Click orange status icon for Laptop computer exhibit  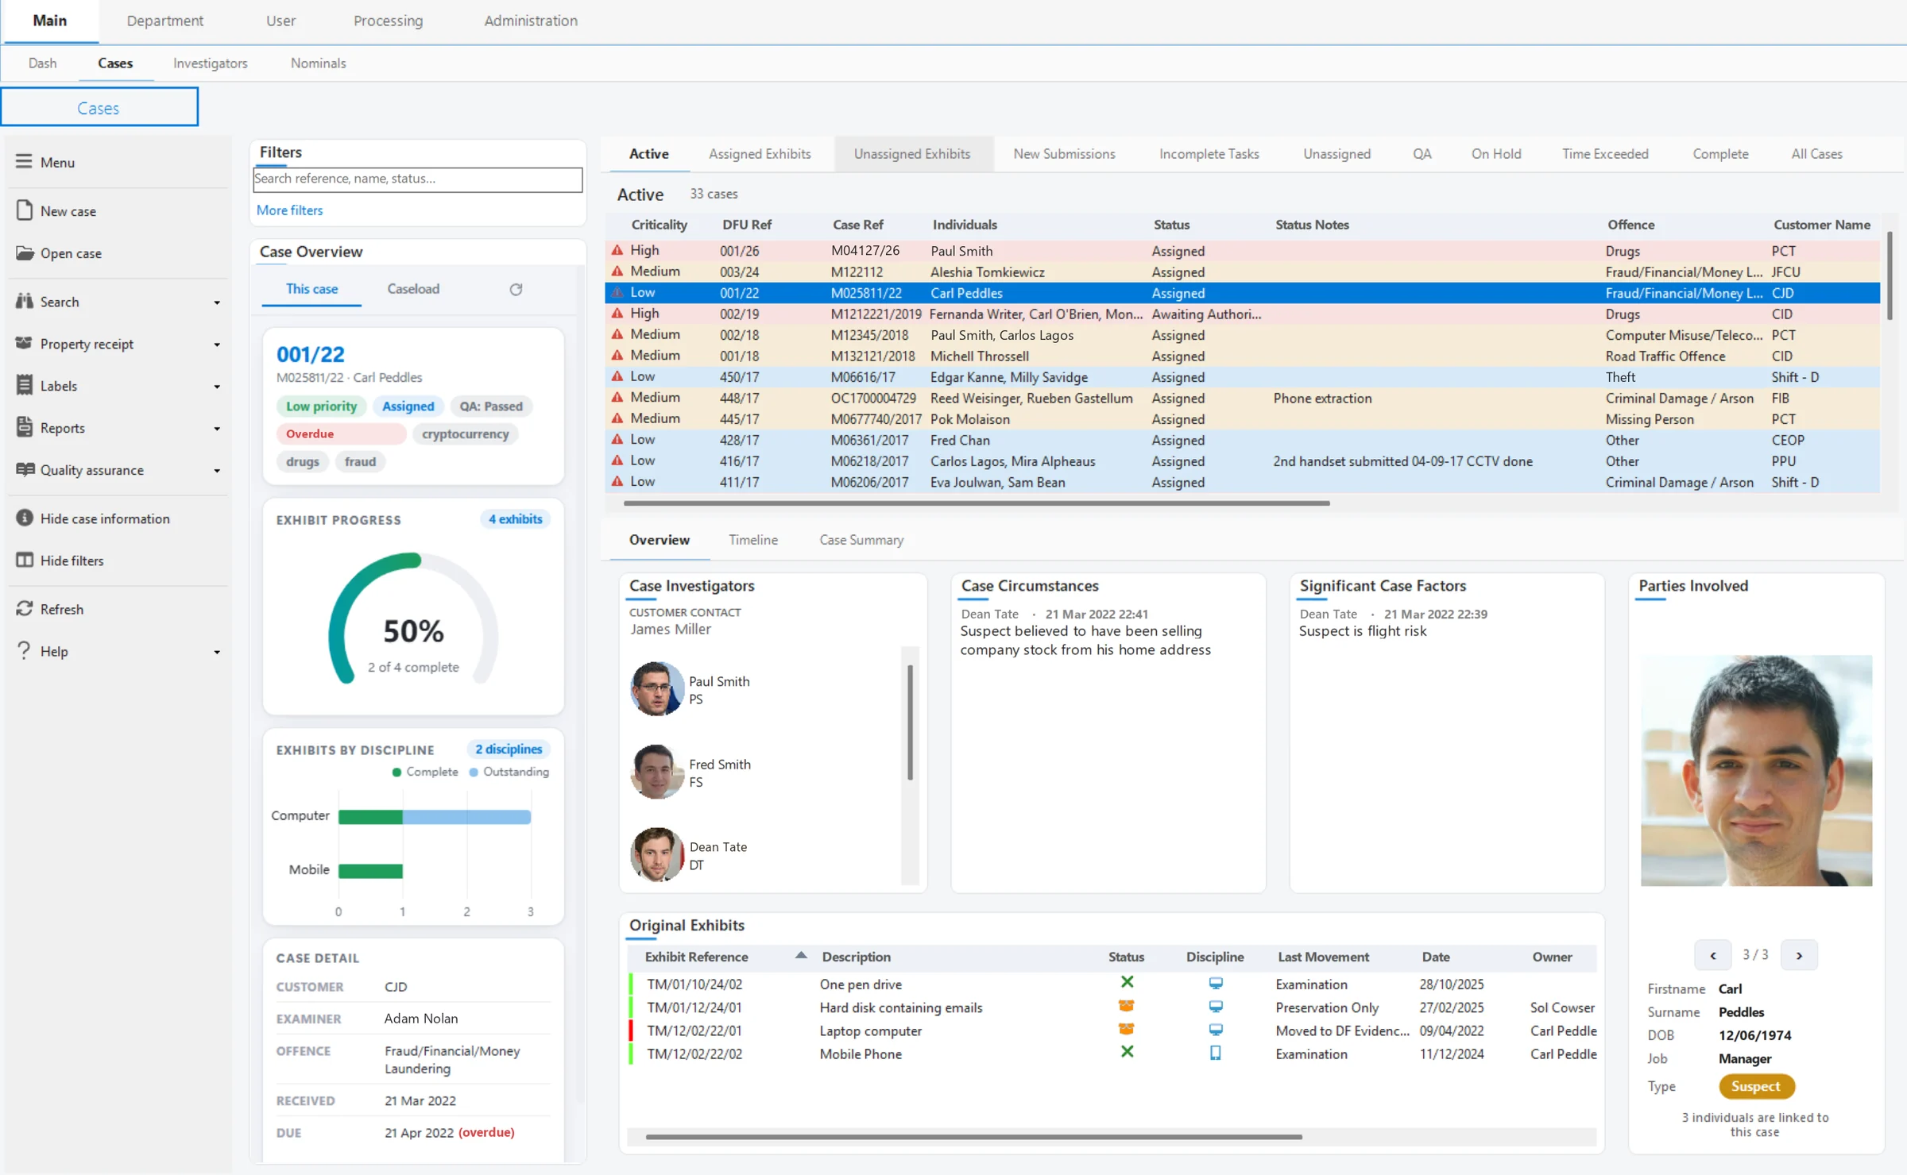[x=1126, y=1029]
